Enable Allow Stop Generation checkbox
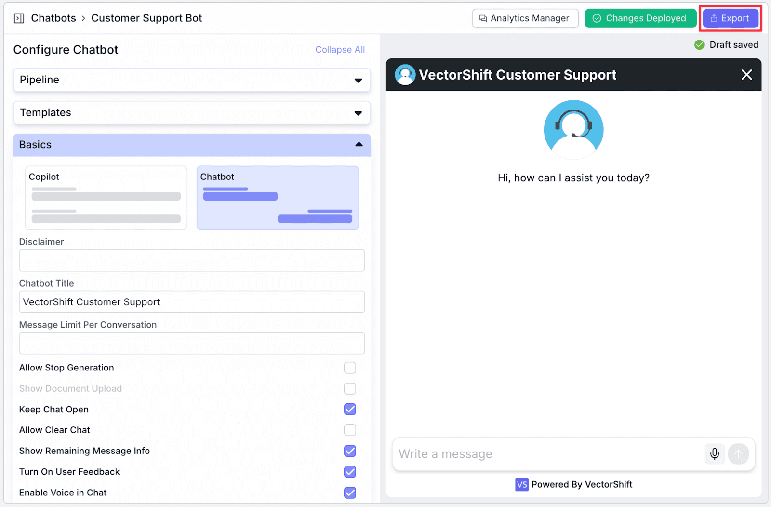 pyautogui.click(x=350, y=368)
